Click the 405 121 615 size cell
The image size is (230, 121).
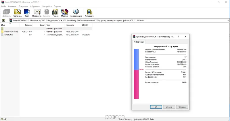(x=27, y=32)
